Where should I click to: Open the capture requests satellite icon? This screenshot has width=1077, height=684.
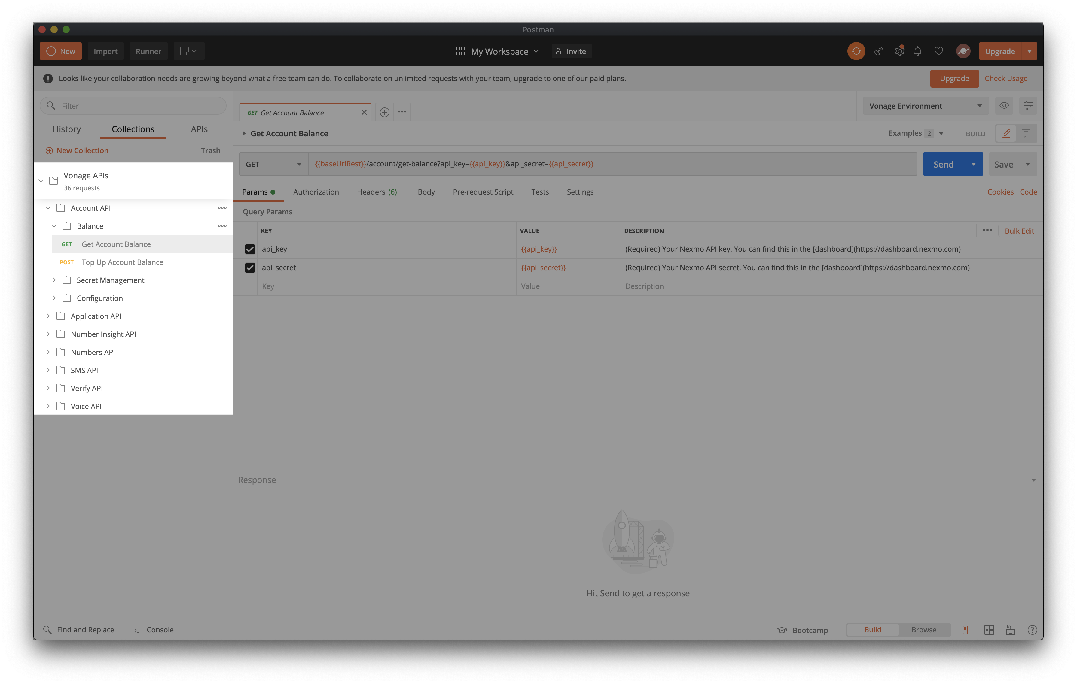[x=878, y=51]
